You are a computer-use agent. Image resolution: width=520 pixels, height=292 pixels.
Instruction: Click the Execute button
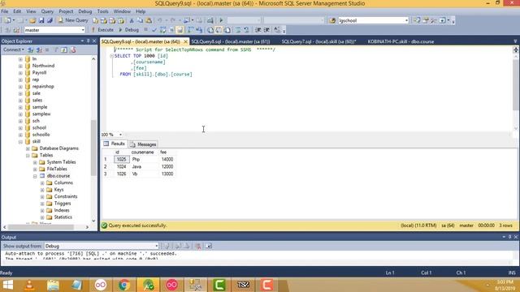point(102,30)
